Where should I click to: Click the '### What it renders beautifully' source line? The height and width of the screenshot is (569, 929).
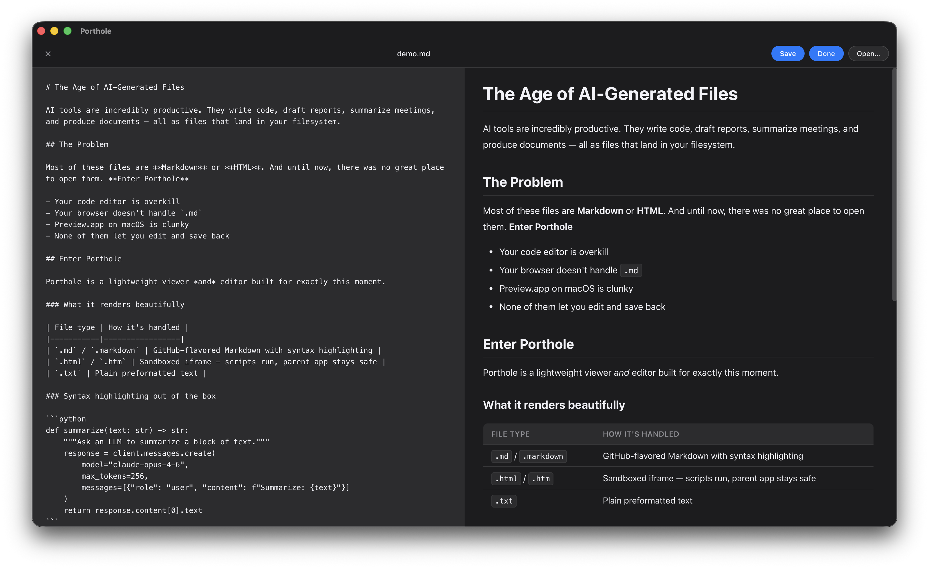click(x=115, y=305)
